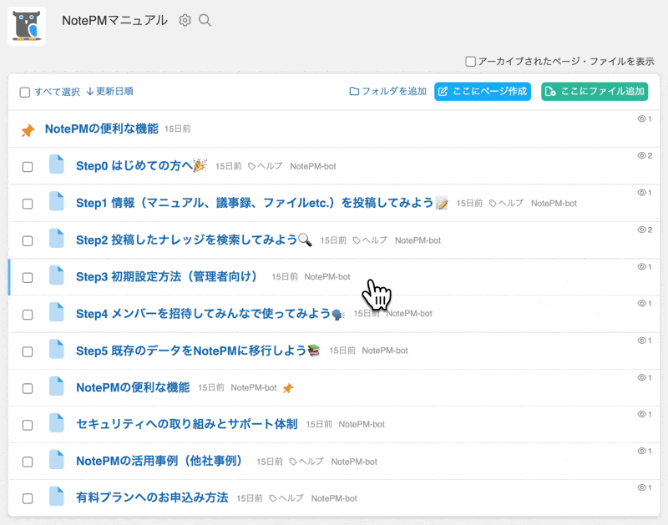
Task: Click ヘルプ tag on Step2 row
Action: (370, 240)
